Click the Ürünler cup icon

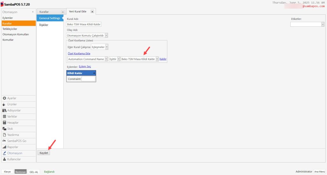tap(4, 104)
